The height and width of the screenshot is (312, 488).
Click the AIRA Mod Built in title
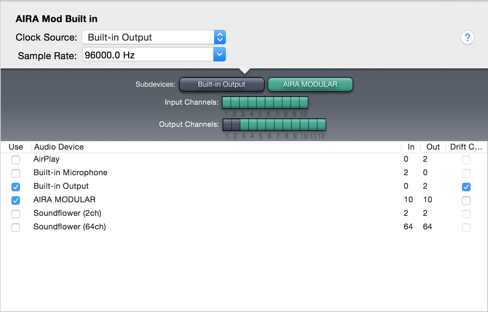coord(56,19)
